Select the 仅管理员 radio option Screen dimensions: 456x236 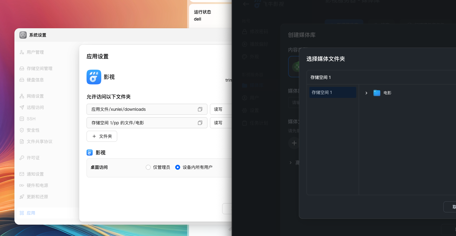pos(148,167)
